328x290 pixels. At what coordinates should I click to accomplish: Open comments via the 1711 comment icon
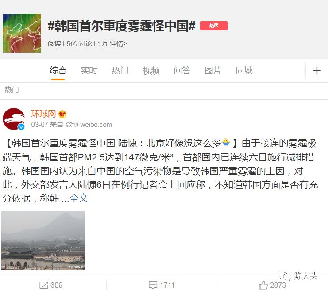point(153,285)
